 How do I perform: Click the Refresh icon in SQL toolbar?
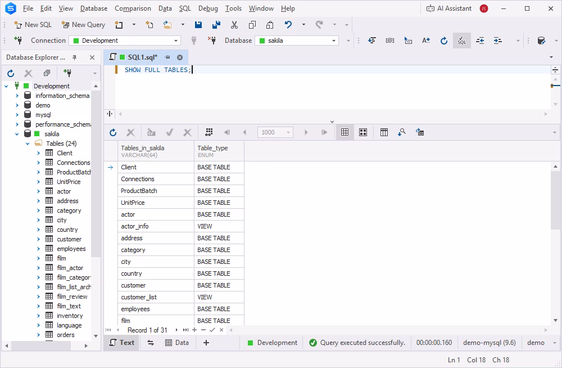pos(444,41)
